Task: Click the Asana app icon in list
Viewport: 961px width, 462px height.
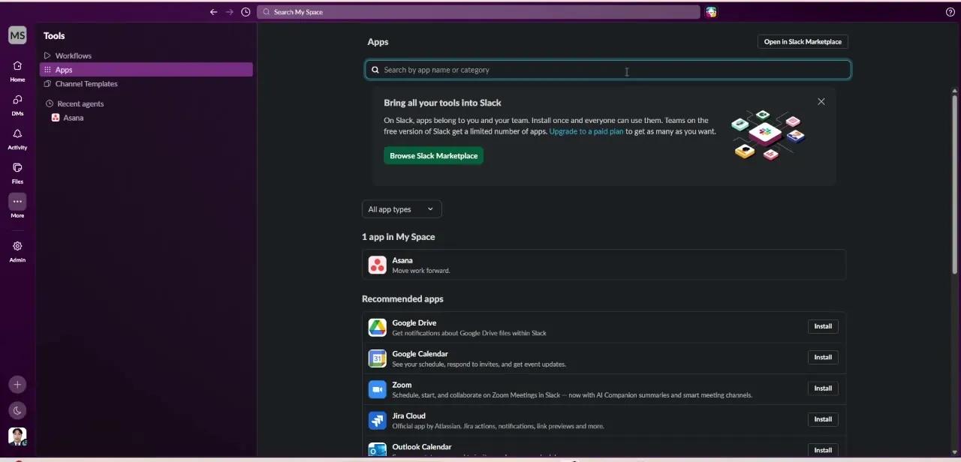Action: [378, 265]
